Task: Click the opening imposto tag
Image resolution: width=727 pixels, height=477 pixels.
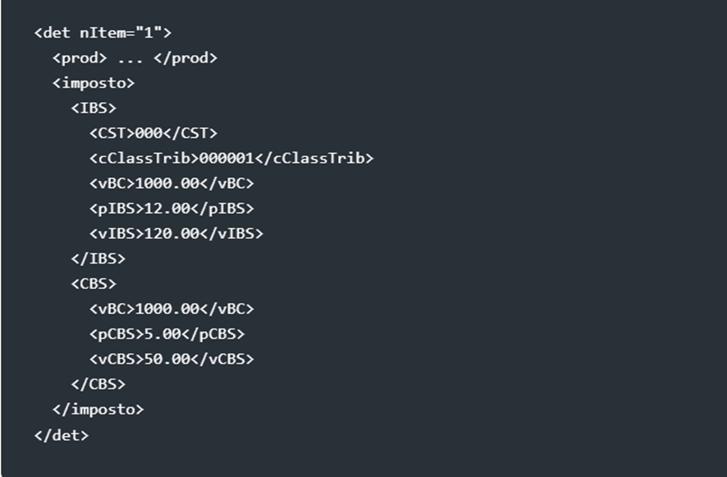Action: 93,83
